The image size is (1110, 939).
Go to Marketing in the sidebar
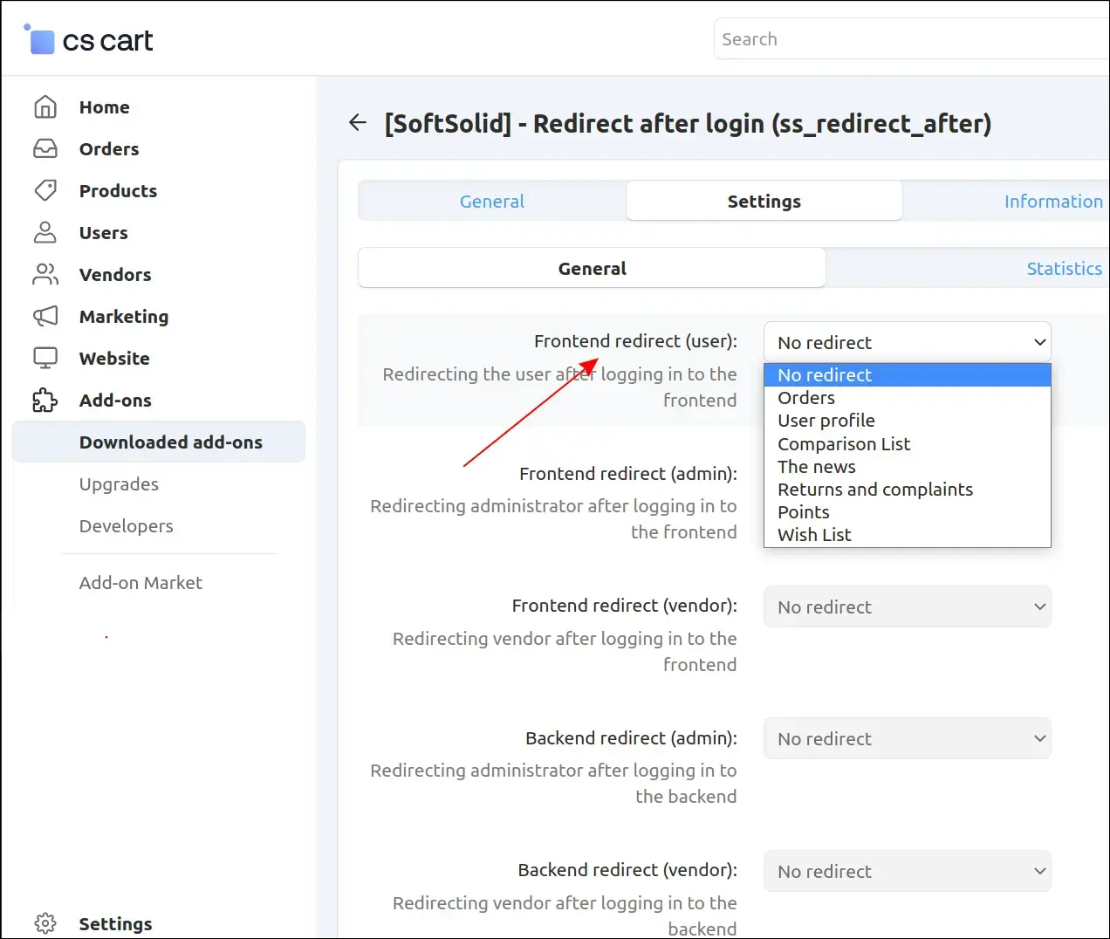(124, 316)
